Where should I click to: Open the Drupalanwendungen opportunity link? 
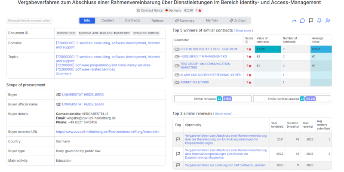(x=226, y=139)
